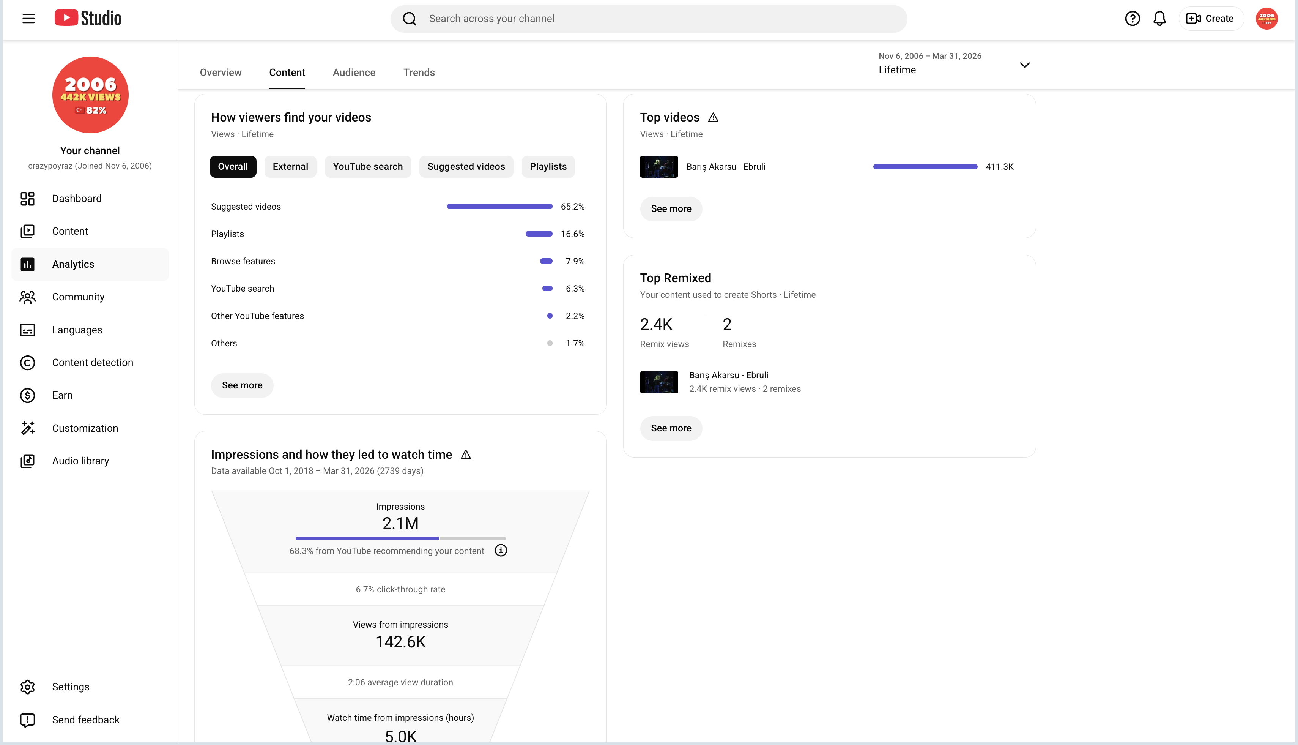Open Settings in the sidebar
This screenshot has height=745, width=1298.
tap(90, 687)
